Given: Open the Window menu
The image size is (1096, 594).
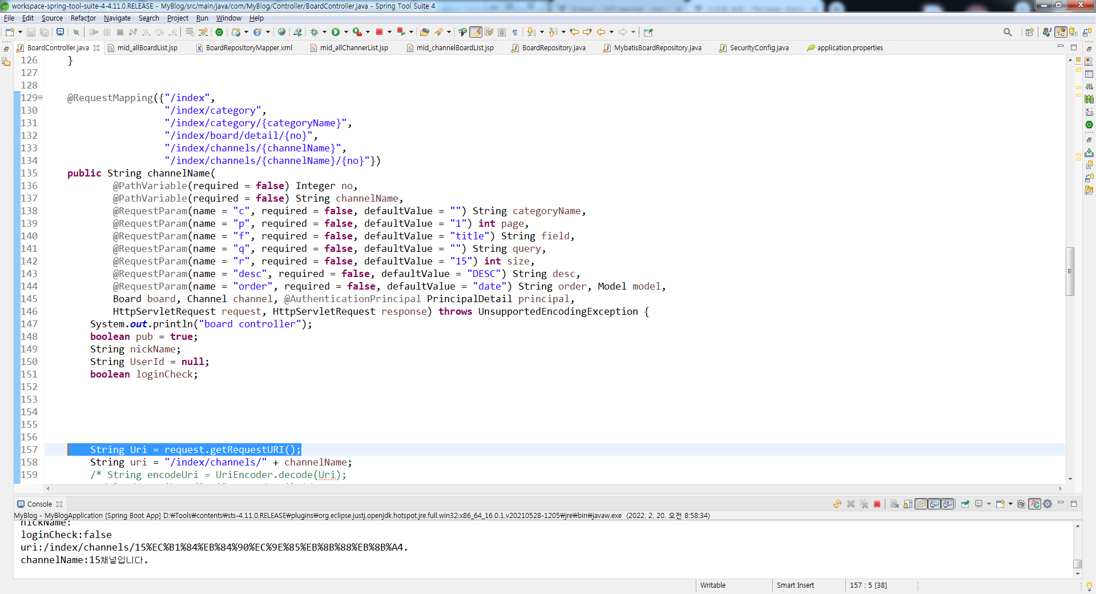Looking at the screenshot, I should coord(228,18).
